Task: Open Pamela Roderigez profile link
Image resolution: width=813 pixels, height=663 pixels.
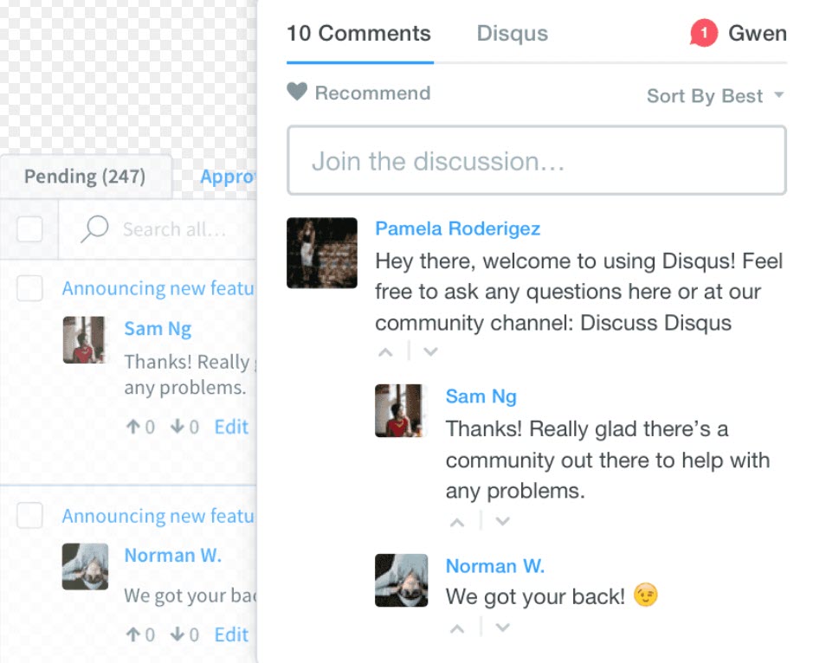Action: tap(458, 229)
